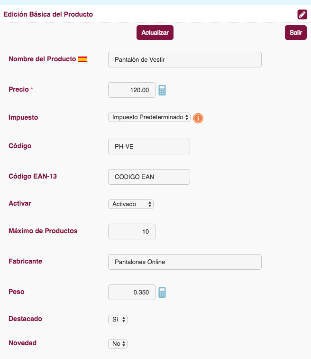Change the Novedad No selector
This screenshot has width=311, height=359.
point(118,344)
